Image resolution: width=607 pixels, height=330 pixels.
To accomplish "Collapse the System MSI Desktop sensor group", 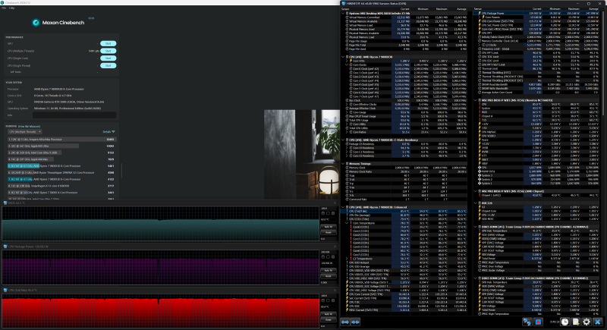I will 343,13.
